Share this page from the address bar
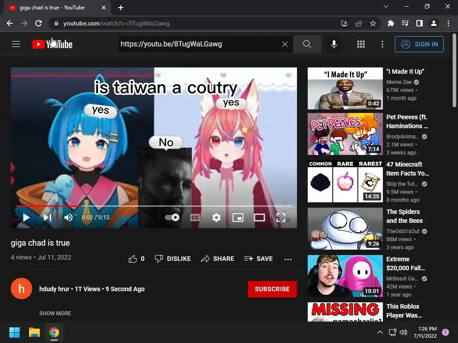458x343 pixels. pos(359,23)
